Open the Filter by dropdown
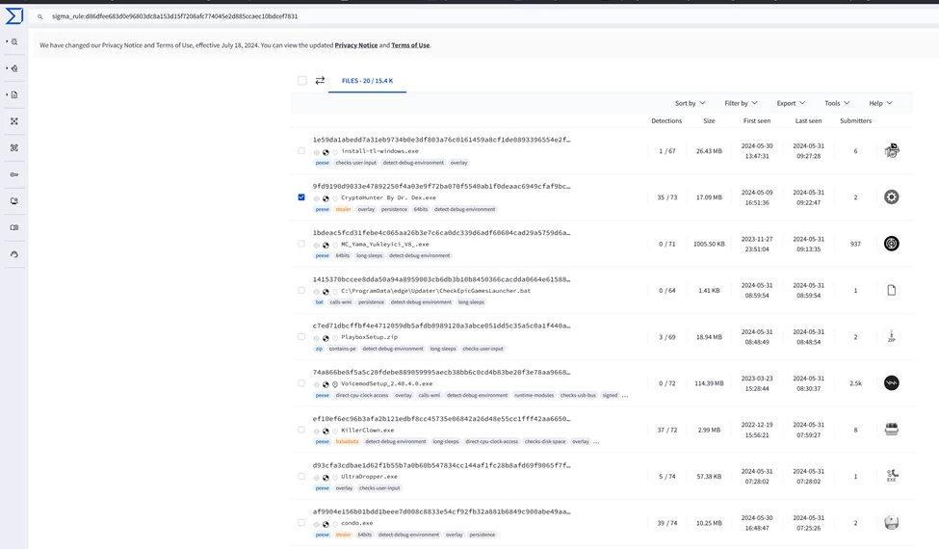 coord(741,103)
